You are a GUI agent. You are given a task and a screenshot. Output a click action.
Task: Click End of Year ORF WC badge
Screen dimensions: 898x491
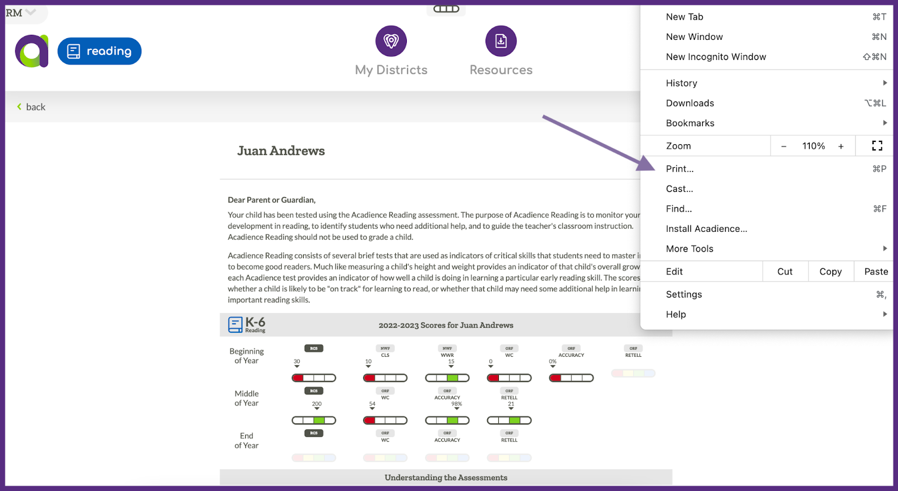coord(385,433)
